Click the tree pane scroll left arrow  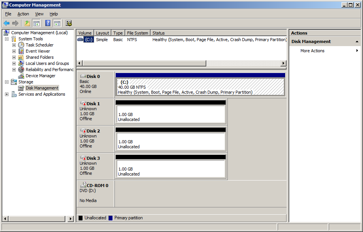coord(5,219)
